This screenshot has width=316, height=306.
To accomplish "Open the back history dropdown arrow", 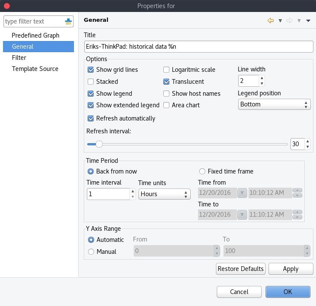I will pyautogui.click(x=280, y=21).
